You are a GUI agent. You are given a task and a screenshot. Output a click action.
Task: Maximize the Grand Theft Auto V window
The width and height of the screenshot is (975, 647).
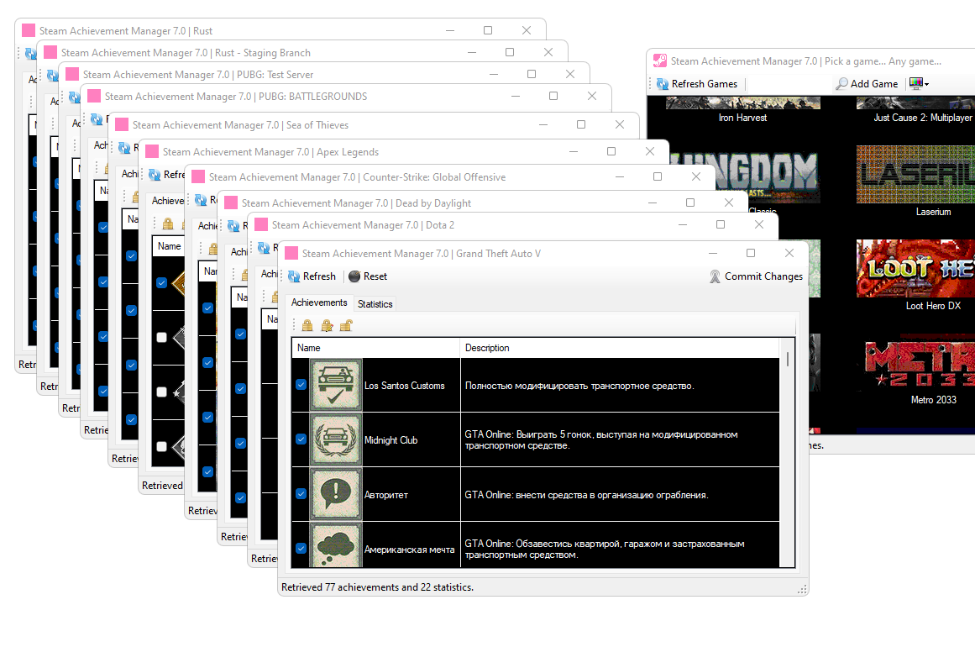751,253
